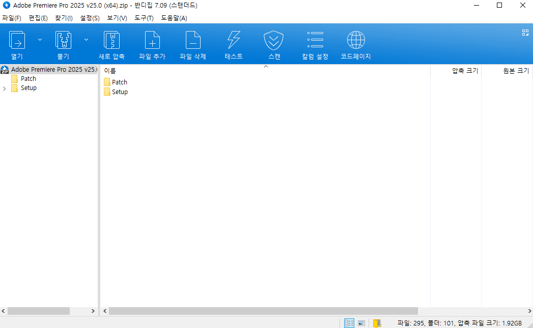Open the 보기(V) menu
Viewport: 533px width, 328px height.
(117, 18)
